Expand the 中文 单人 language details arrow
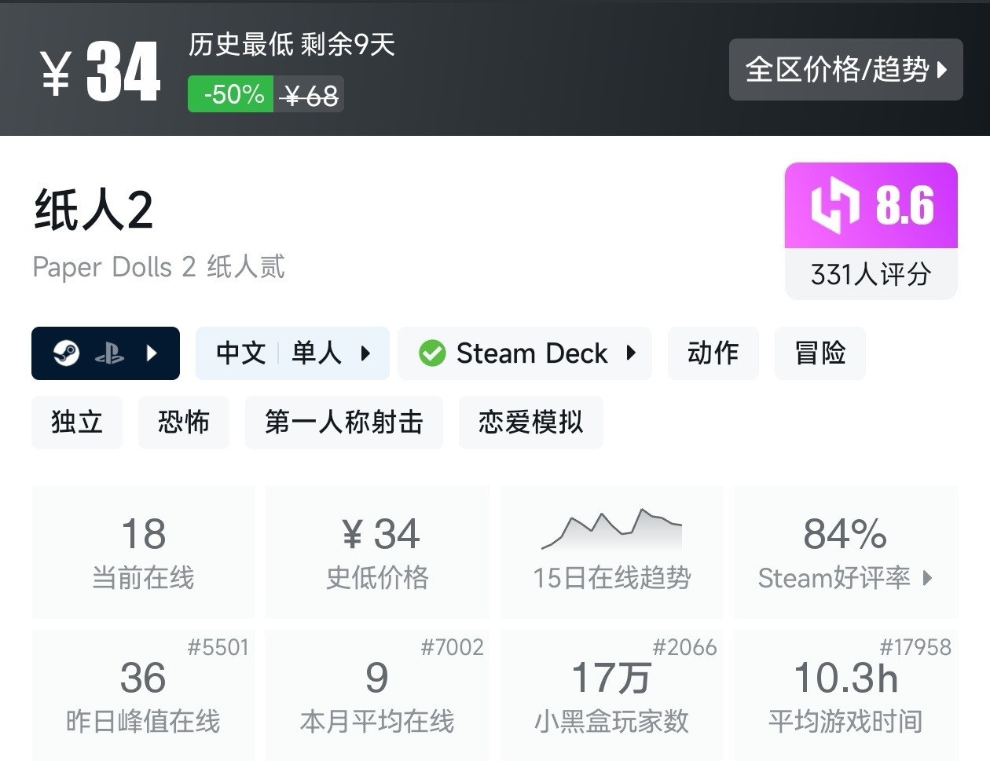990x761 pixels. 365,353
